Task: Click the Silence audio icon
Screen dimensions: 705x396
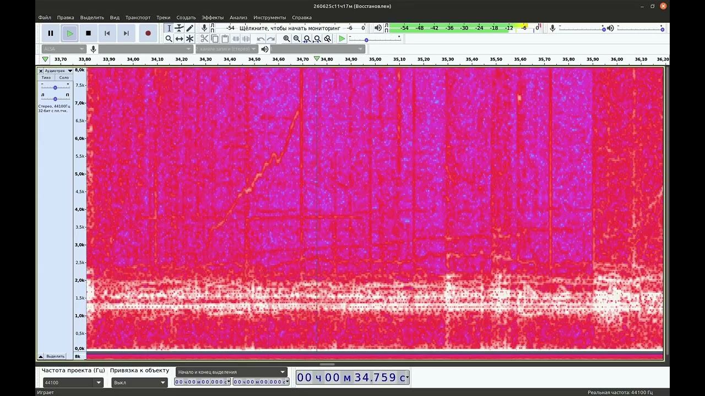Action: [x=246, y=38]
